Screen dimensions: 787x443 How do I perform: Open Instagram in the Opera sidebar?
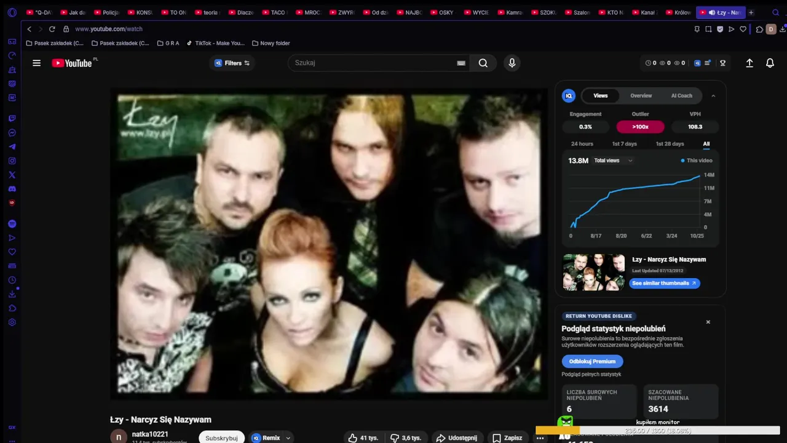coord(12,161)
